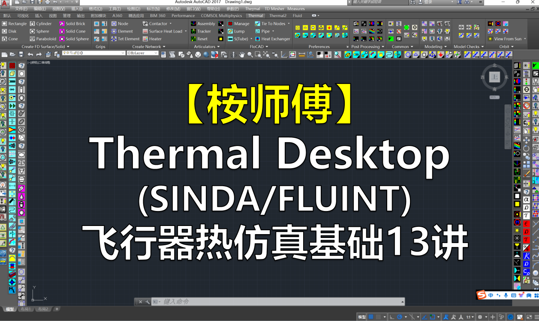539x321 pixels.
Task: Expand the Create Network panel
Action: [x=148, y=47]
